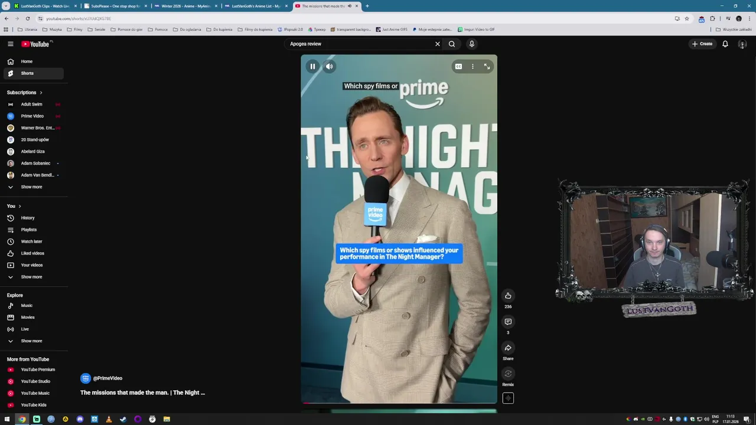Remix this Short
This screenshot has width=756, height=425.
pyautogui.click(x=508, y=373)
